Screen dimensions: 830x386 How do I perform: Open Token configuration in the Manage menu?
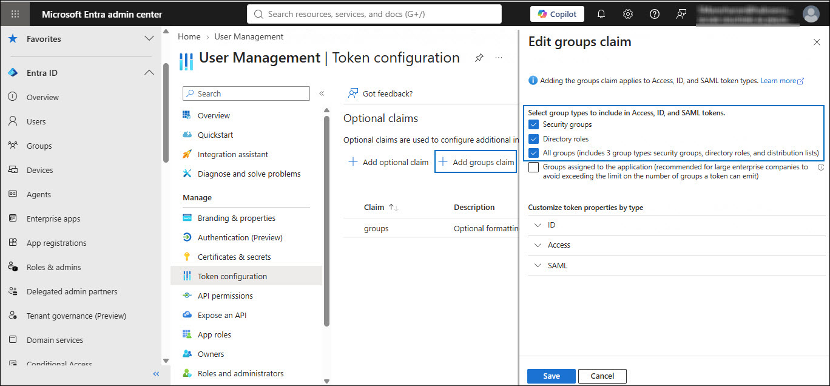tap(246, 276)
